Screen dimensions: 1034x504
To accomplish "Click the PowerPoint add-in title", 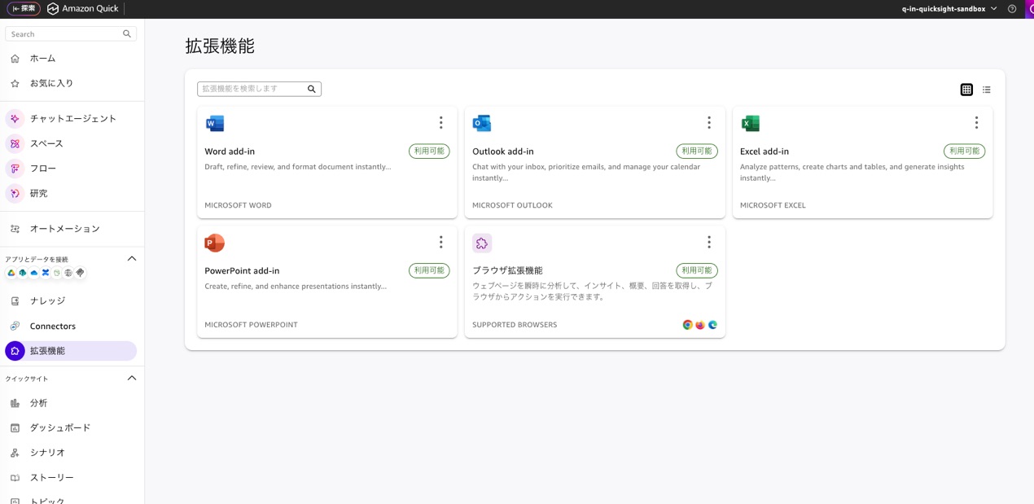I will tap(242, 271).
